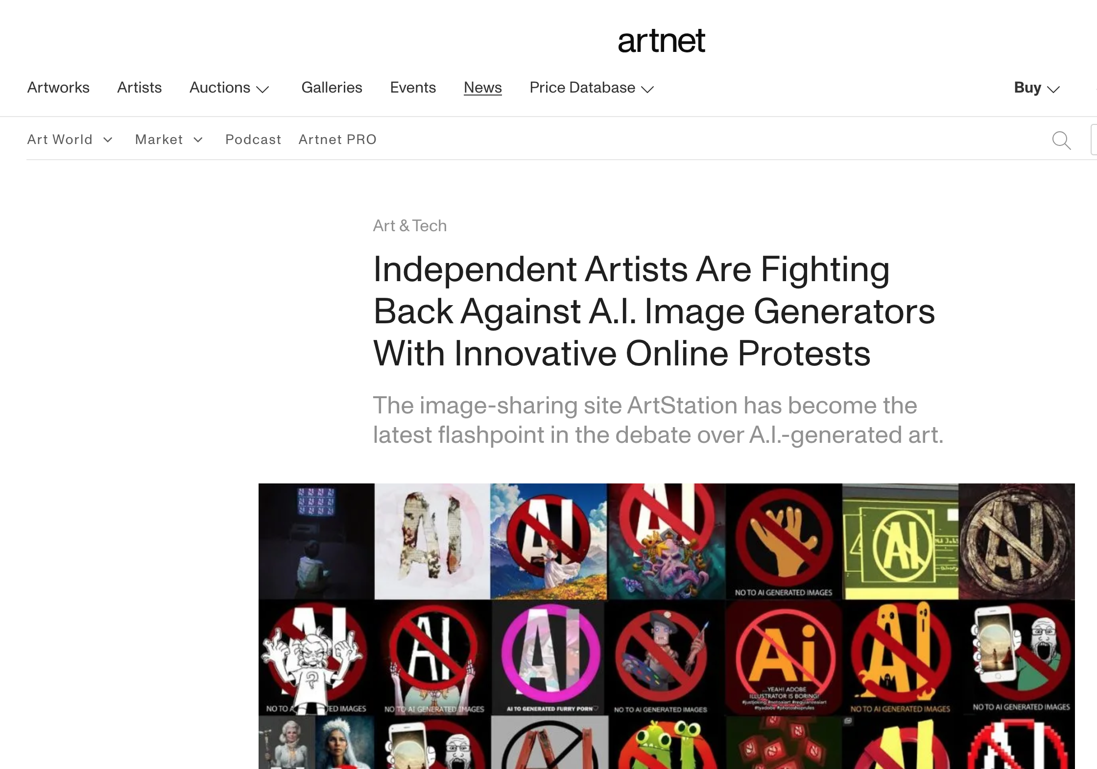This screenshot has width=1097, height=769.
Task: Expand the Price Database dropdown chevron
Action: click(647, 89)
